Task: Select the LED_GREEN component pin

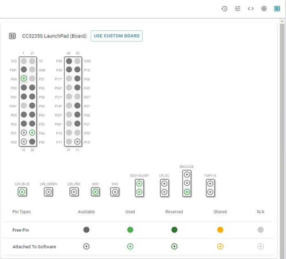Action: tap(48, 192)
